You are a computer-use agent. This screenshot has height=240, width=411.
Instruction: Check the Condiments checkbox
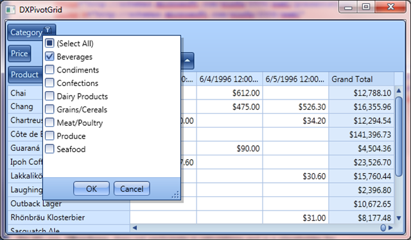click(x=49, y=69)
